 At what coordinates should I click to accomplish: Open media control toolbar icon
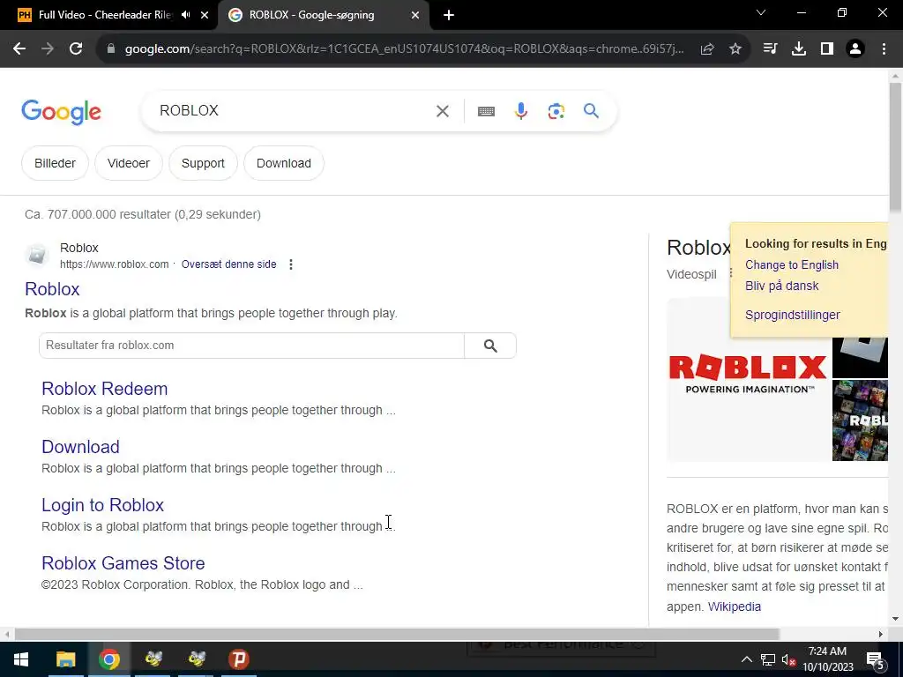(x=770, y=49)
